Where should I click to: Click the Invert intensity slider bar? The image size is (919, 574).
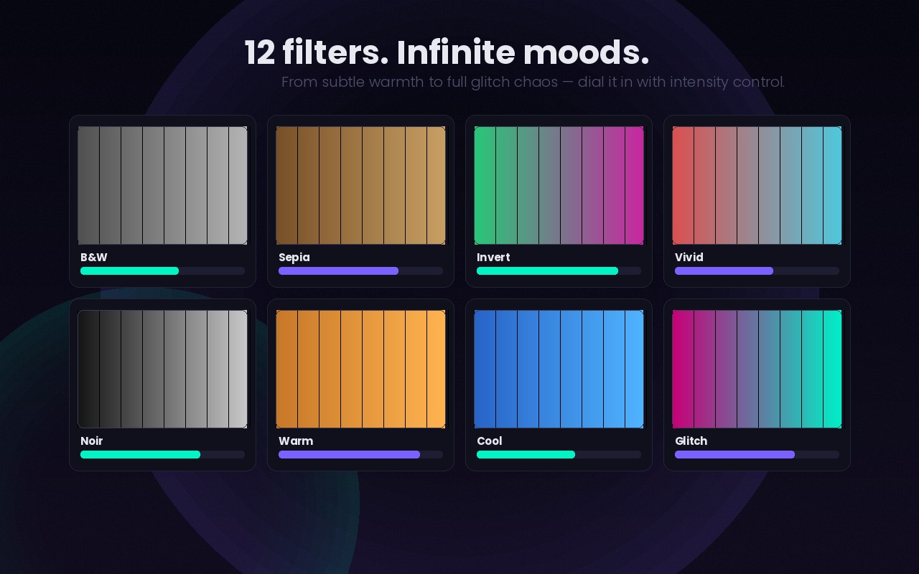pos(559,271)
